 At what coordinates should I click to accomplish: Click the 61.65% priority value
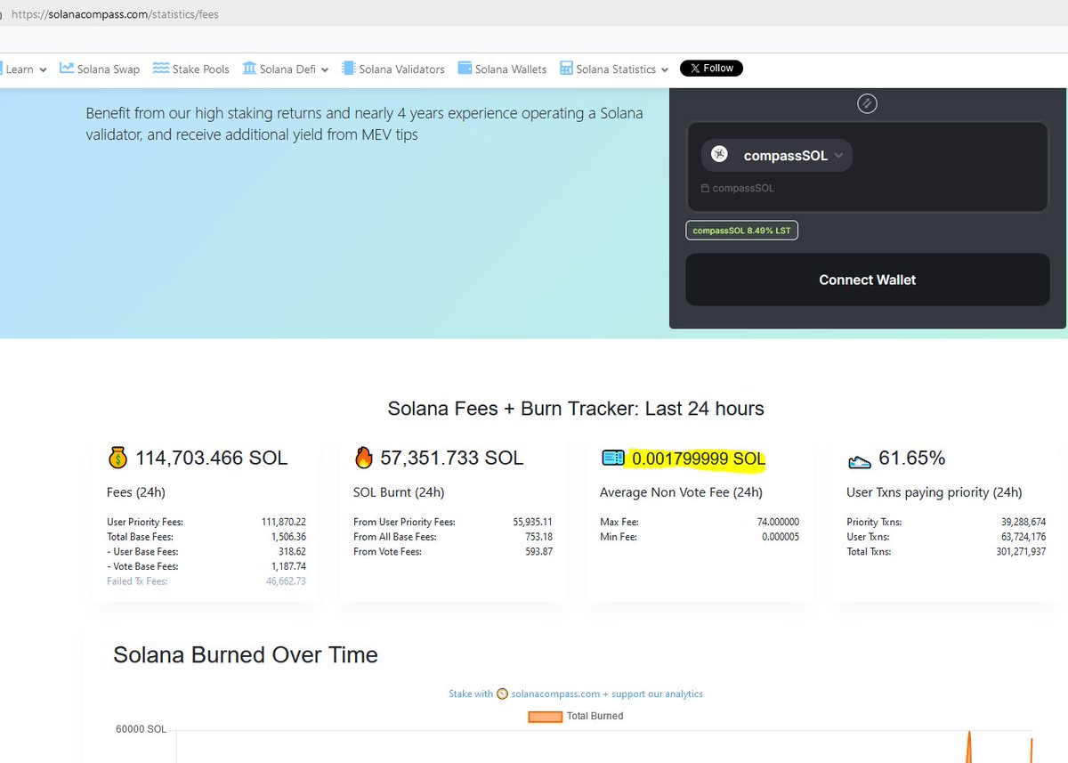pos(912,459)
